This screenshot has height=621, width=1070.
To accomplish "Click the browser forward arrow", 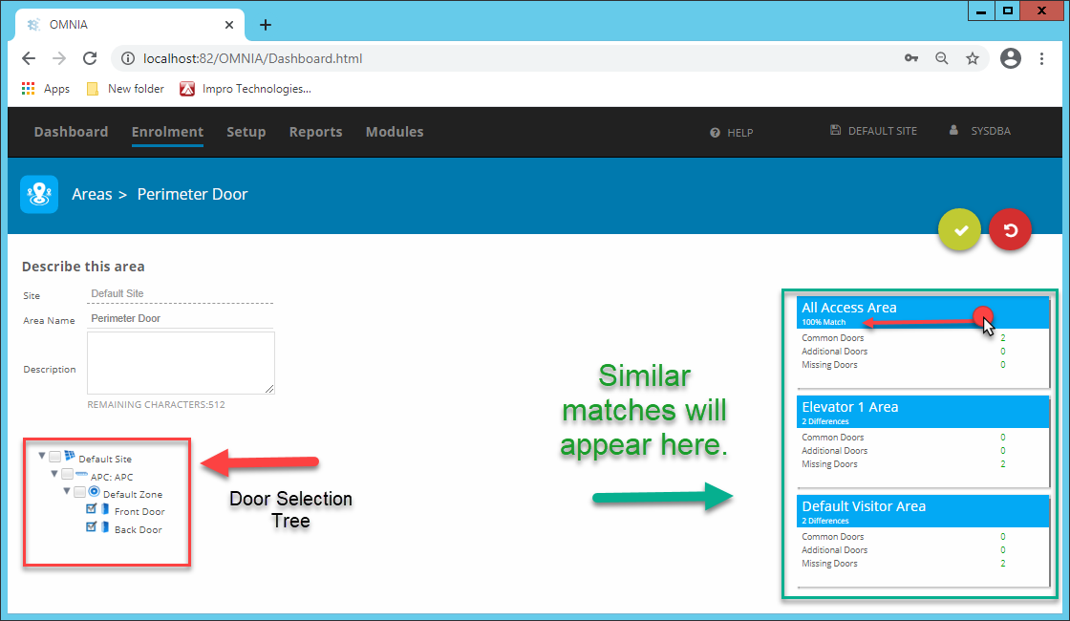I will (59, 58).
